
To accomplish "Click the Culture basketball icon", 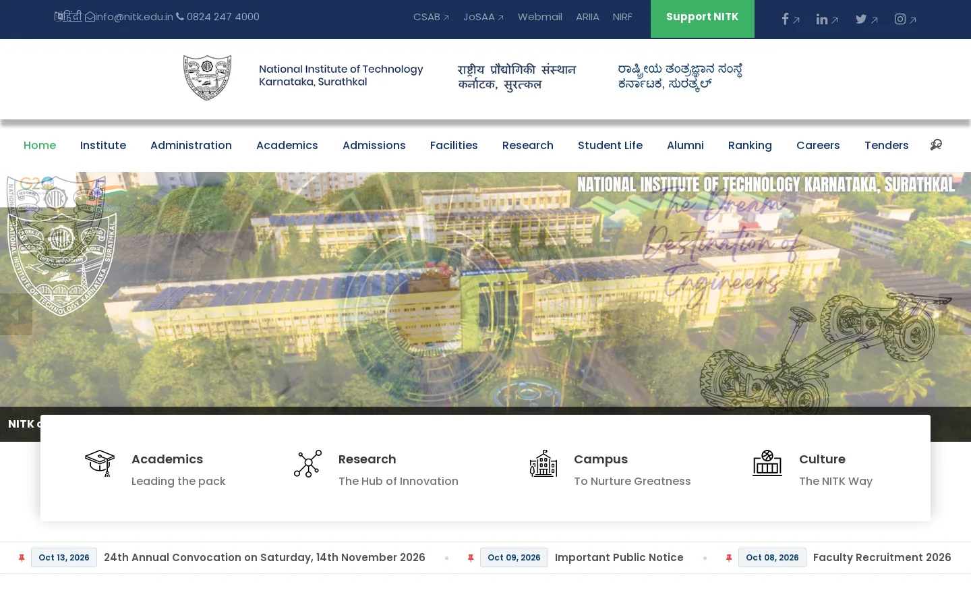I will (x=767, y=463).
